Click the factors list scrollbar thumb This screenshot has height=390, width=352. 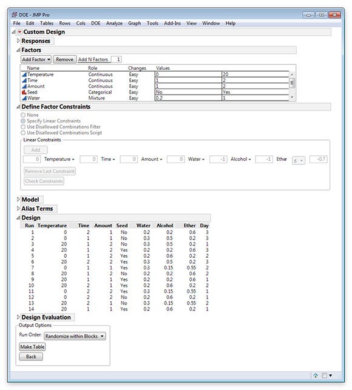[292, 83]
